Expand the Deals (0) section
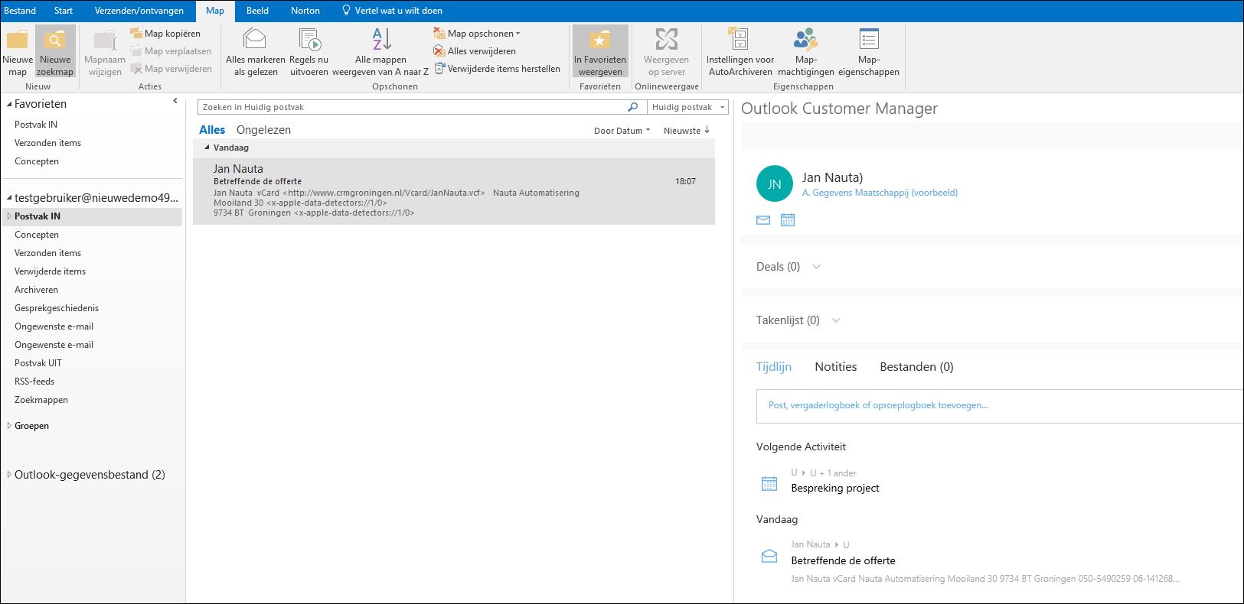The height and width of the screenshot is (604, 1244). coord(816,267)
